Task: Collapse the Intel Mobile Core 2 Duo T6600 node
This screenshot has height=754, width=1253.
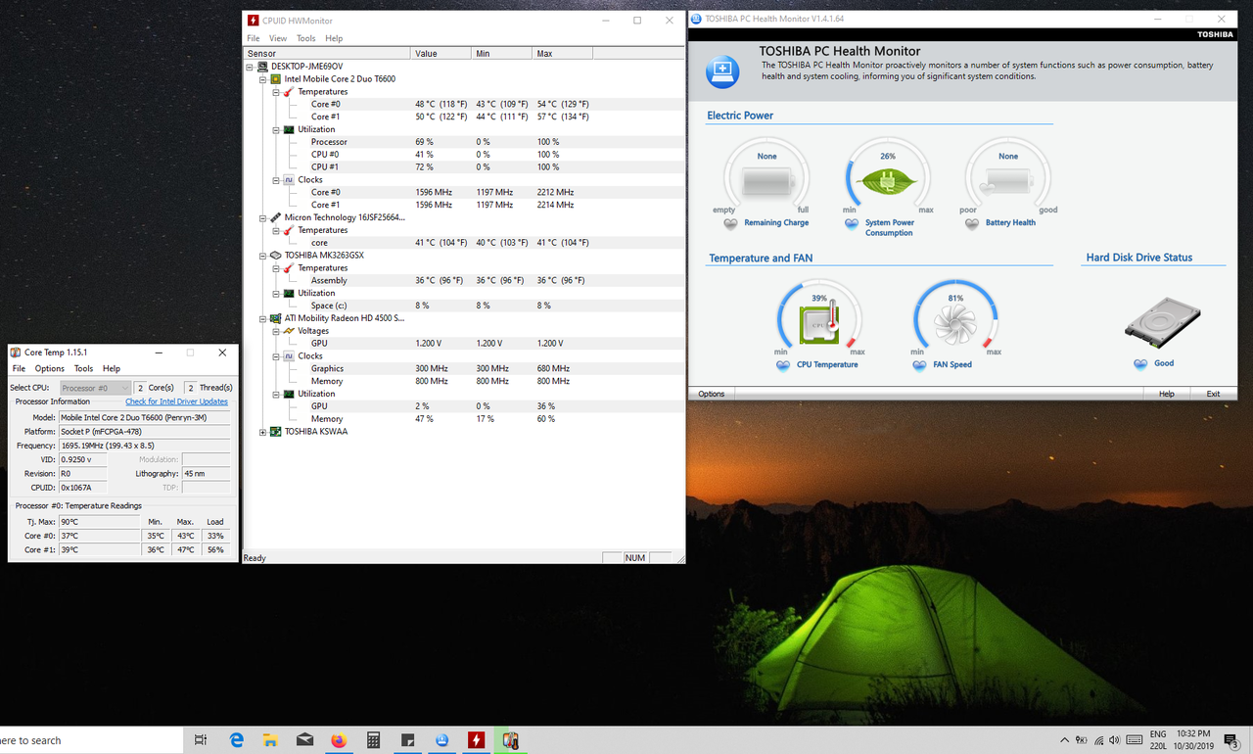Action: click(x=263, y=79)
